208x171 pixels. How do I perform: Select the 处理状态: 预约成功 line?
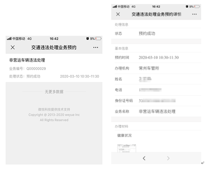[x=24, y=76]
